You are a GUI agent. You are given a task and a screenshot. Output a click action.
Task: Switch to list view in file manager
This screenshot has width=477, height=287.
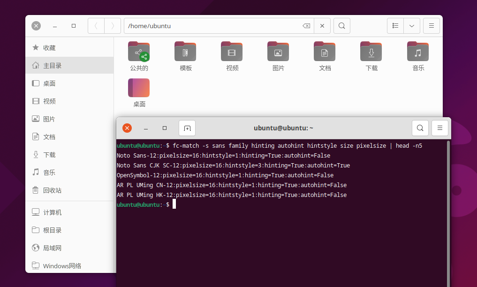[395, 26]
